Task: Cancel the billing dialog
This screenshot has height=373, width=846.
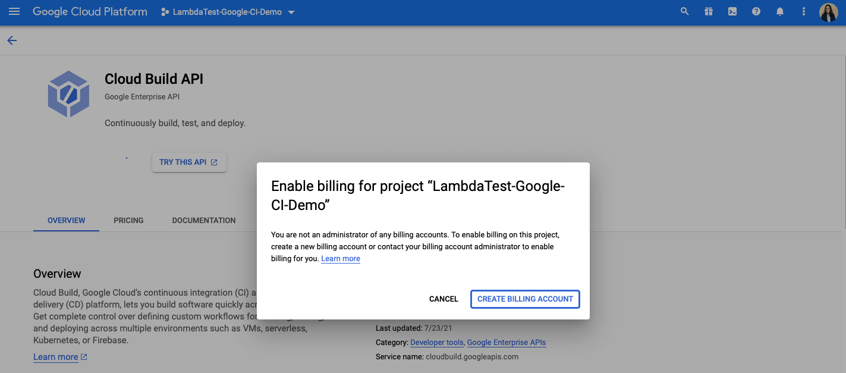Action: (444, 299)
